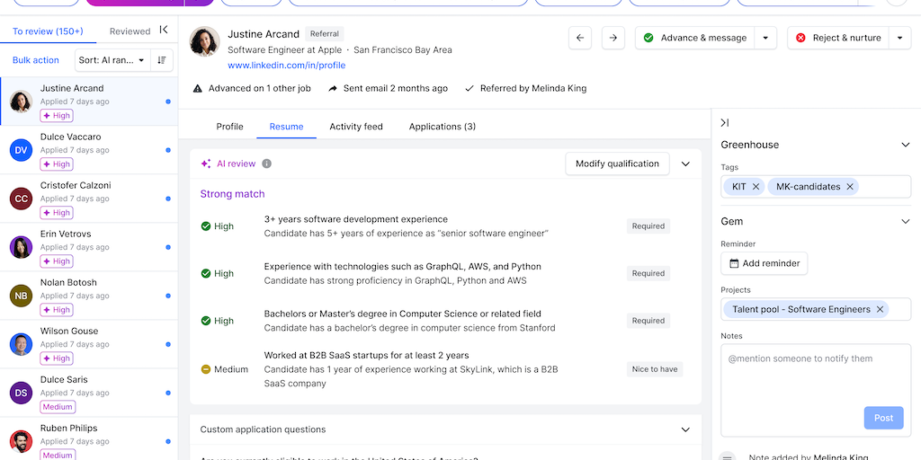921x460 pixels.
Task: Switch to the Activity feed tab
Action: (356, 127)
